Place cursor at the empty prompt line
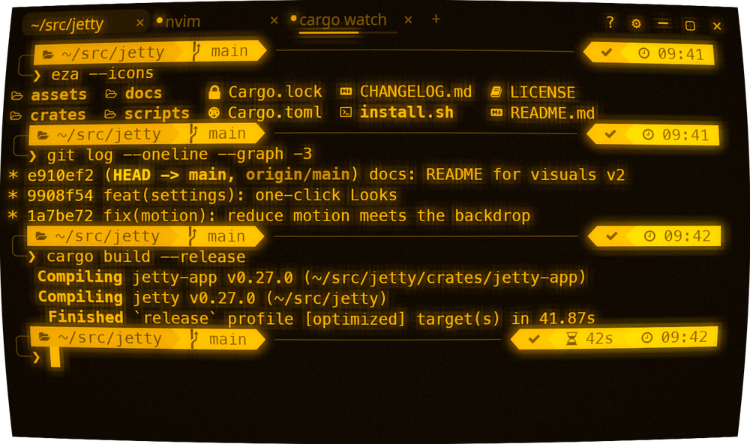This screenshot has height=444, width=750. point(55,357)
